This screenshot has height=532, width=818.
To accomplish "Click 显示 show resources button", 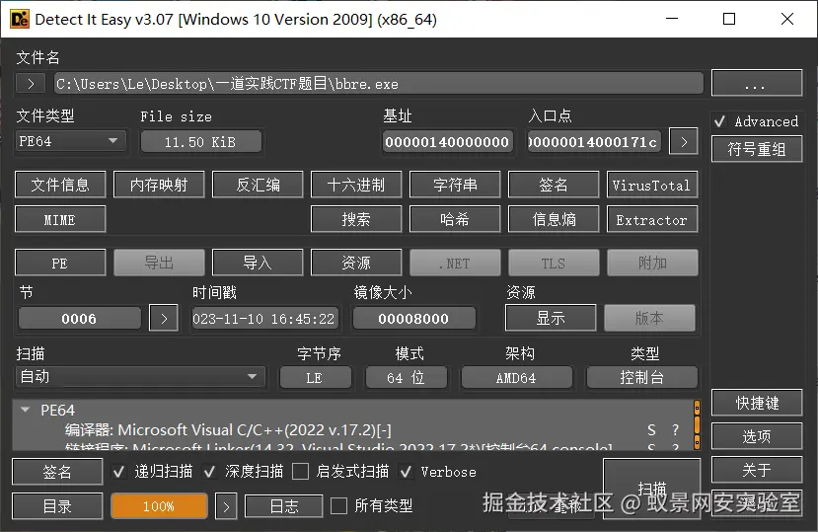I will (x=551, y=318).
